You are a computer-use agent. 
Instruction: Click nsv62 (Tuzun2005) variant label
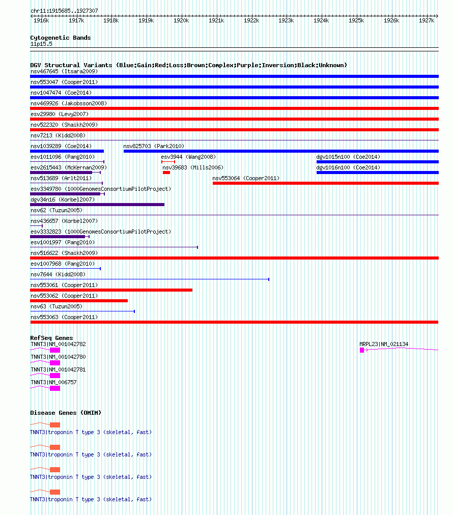point(56,210)
